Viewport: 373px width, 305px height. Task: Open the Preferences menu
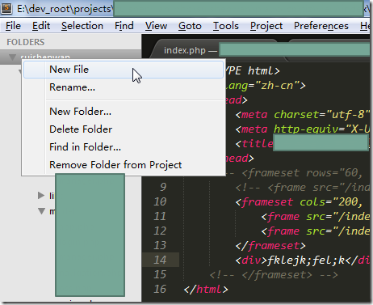(321, 26)
